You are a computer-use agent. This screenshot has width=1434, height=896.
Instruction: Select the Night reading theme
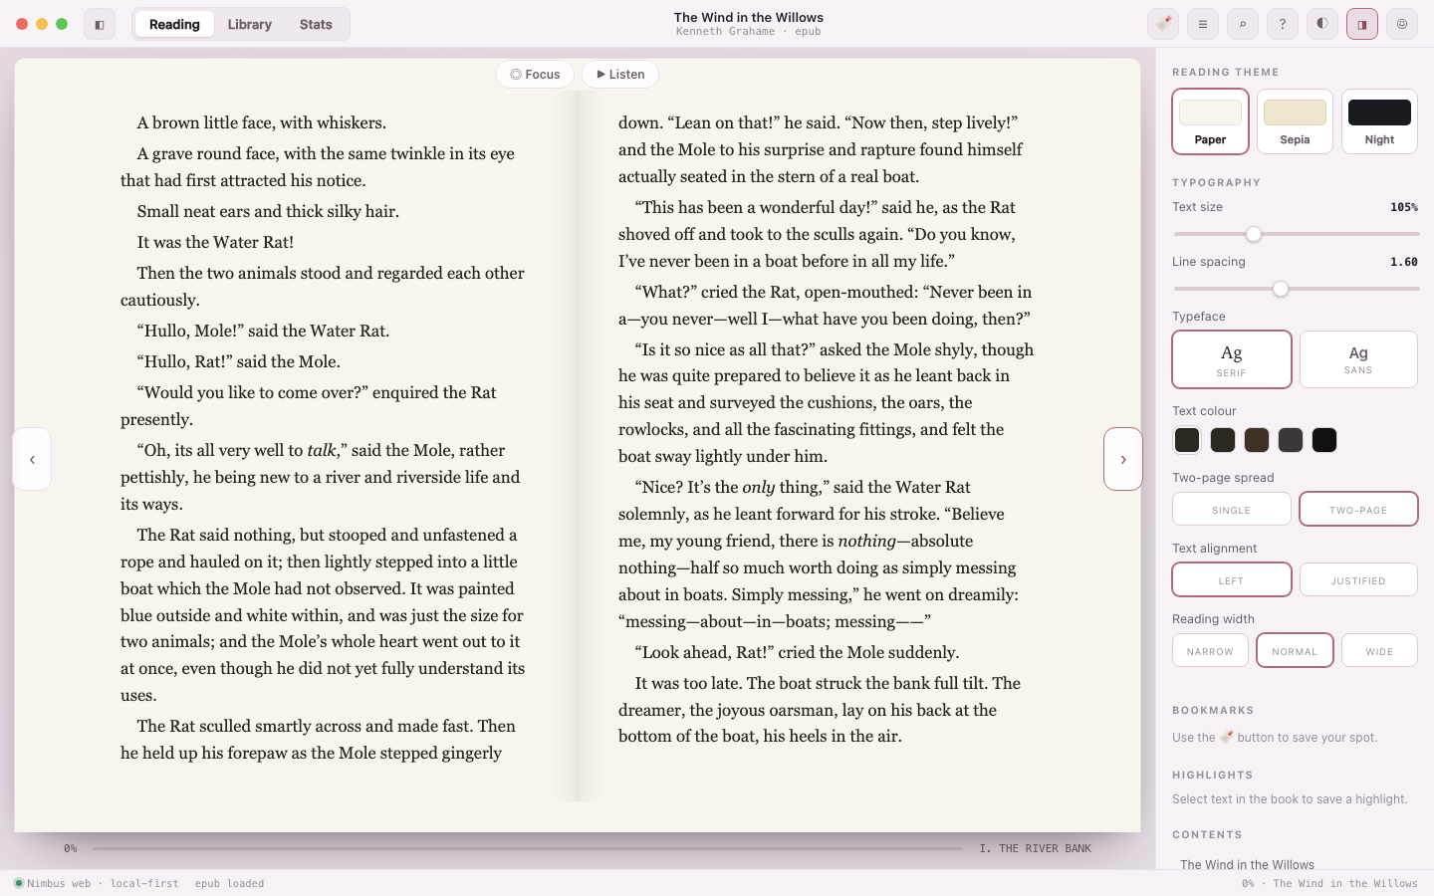[1379, 121]
